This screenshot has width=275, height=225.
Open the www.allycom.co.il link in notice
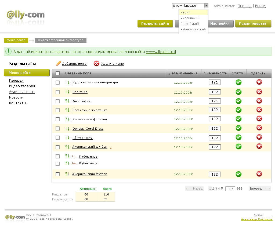pyautogui.click(x=161, y=52)
